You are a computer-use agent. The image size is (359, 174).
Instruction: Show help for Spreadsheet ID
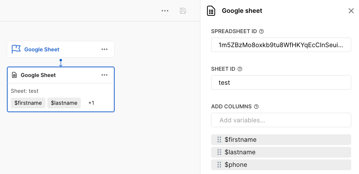[261, 31]
